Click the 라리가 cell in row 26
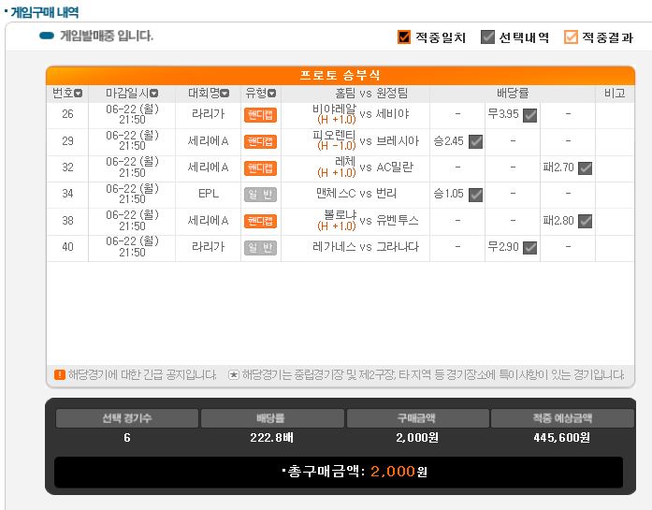This screenshot has width=652, height=510. (x=208, y=114)
